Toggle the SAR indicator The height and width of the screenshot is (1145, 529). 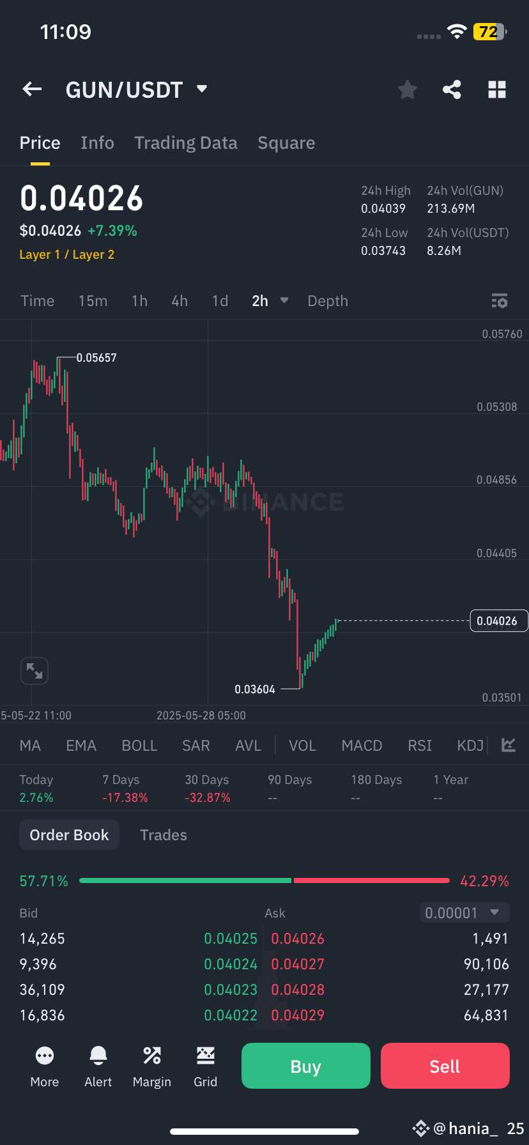click(195, 746)
